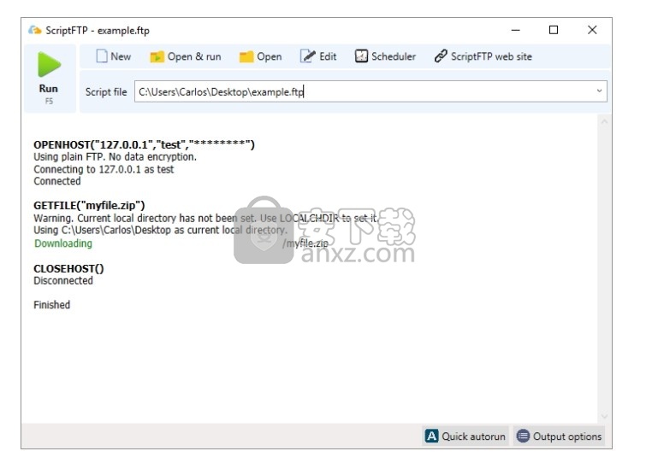Click the Run label under the play icon
Screen dimensions: 652x463
pos(49,89)
